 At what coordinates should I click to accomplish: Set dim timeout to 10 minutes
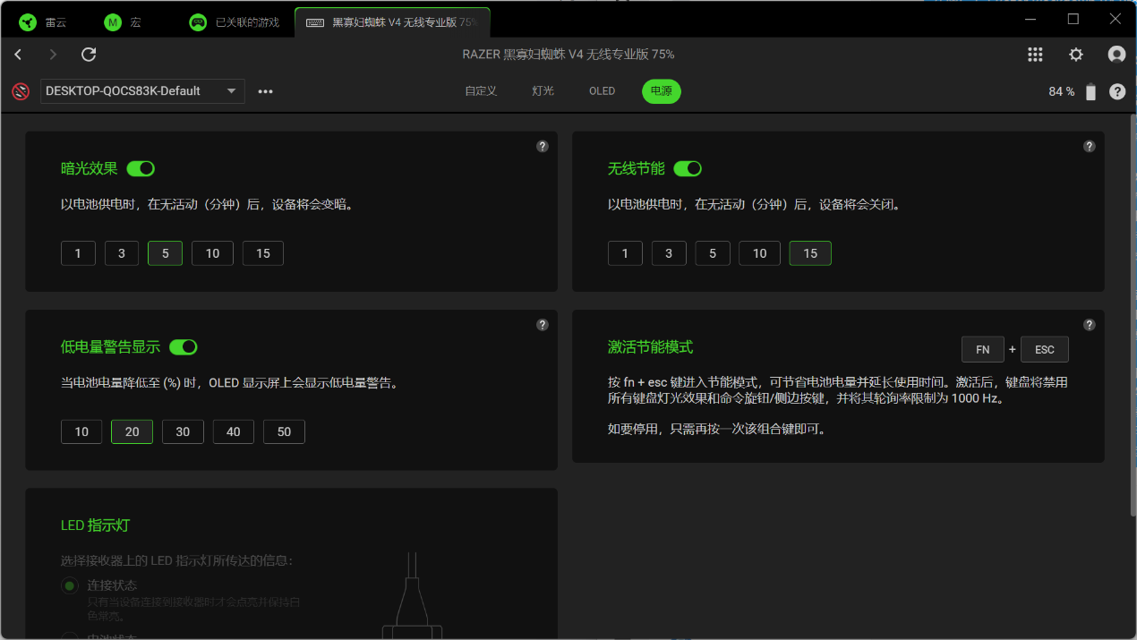point(212,253)
